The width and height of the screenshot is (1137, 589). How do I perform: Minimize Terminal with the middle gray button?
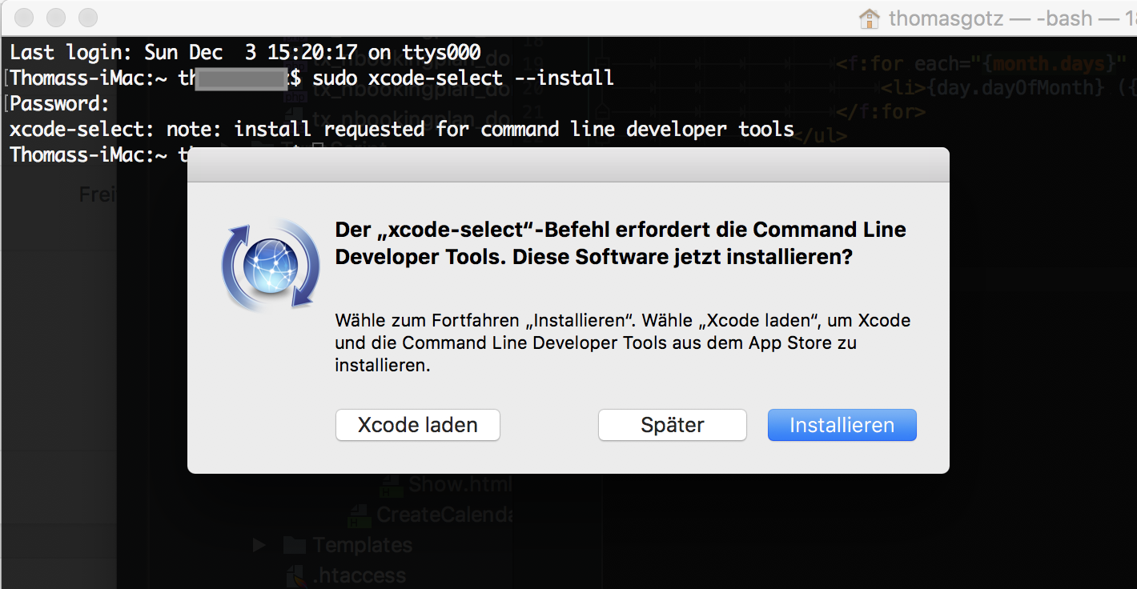point(56,18)
